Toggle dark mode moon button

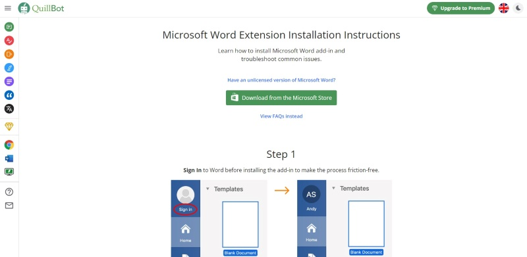[518, 8]
